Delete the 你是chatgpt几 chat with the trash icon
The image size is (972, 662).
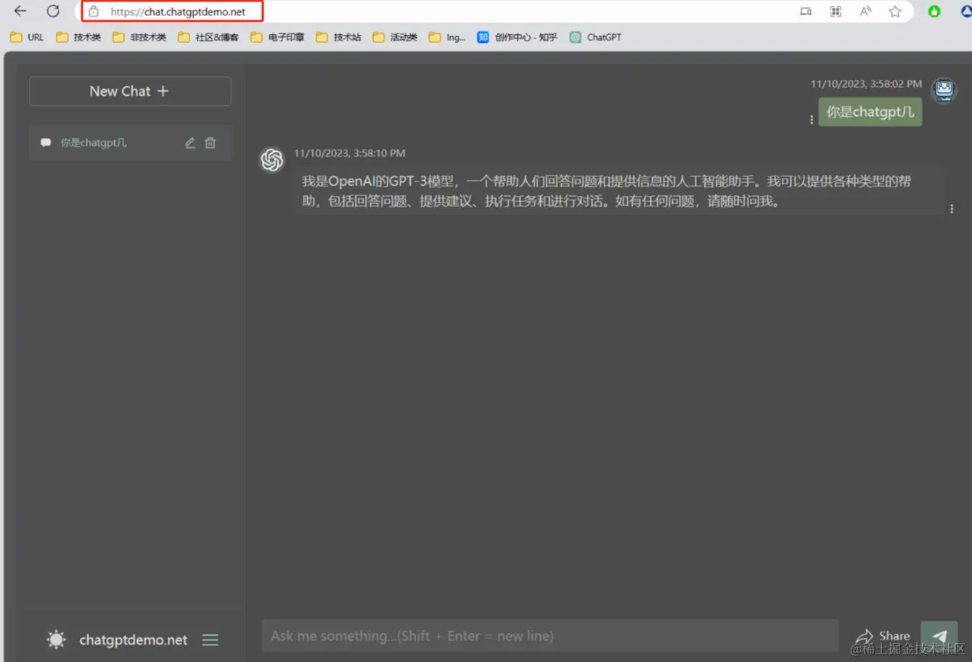click(x=210, y=143)
